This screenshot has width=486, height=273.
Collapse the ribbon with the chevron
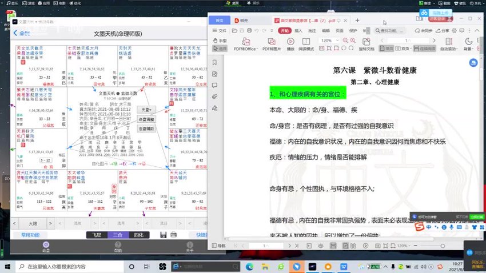[477, 31]
